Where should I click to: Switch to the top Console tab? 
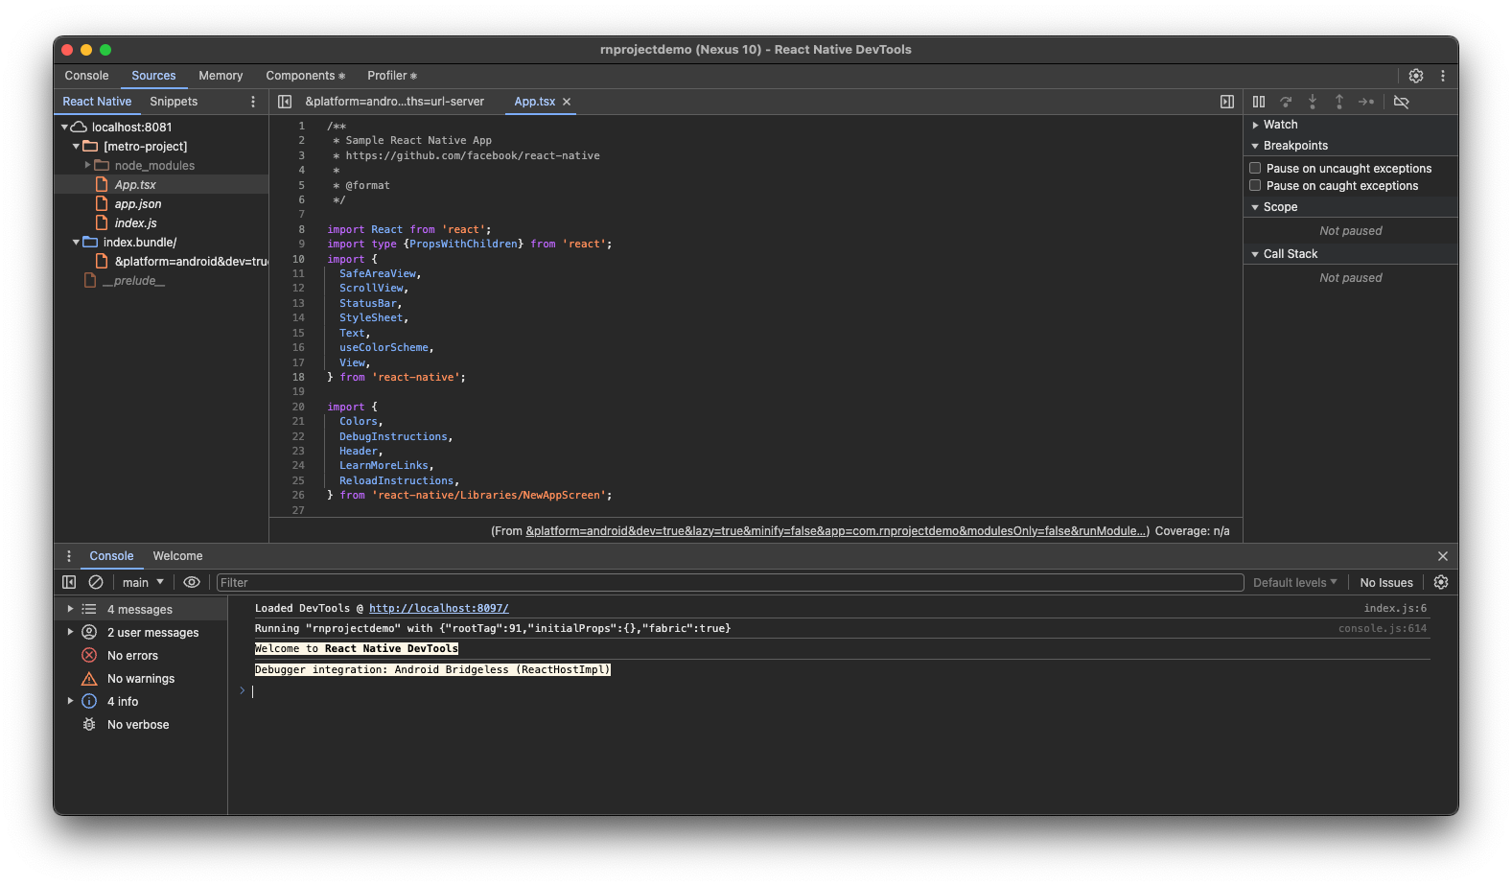[x=86, y=76]
